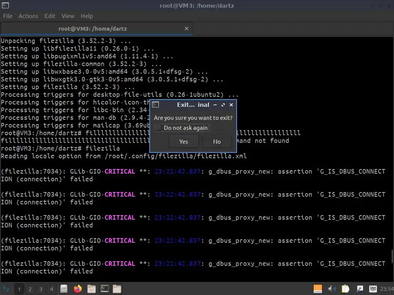This screenshot has width=394, height=295.
Task: Minimize the Exit confirmation dialog
Action: coord(215,105)
